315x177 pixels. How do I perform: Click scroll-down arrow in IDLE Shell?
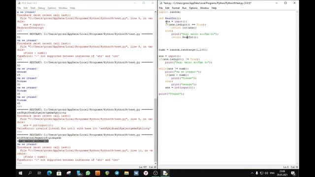pos(156,163)
